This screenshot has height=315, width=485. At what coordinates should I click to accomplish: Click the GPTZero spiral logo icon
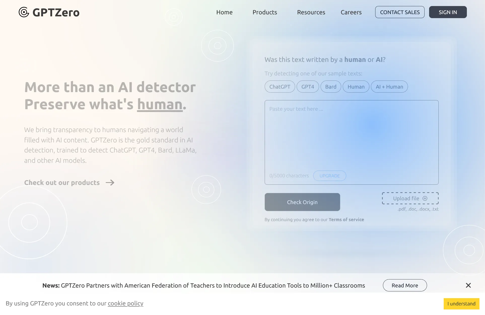pyautogui.click(x=24, y=12)
